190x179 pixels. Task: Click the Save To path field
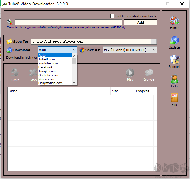point(91,42)
